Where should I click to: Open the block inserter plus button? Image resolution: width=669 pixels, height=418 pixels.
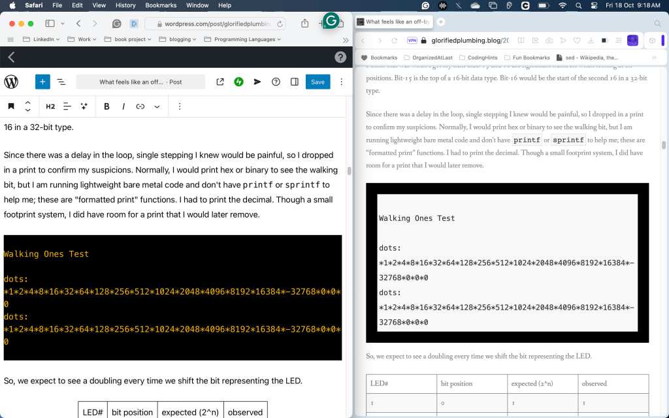(x=42, y=82)
